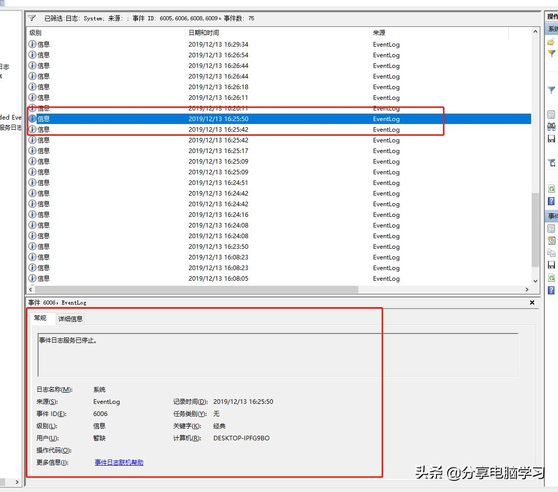The width and height of the screenshot is (558, 492).
Task: Open Help using the question mark icon
Action: click(x=551, y=200)
